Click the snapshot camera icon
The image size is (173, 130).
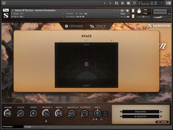tap(122, 10)
